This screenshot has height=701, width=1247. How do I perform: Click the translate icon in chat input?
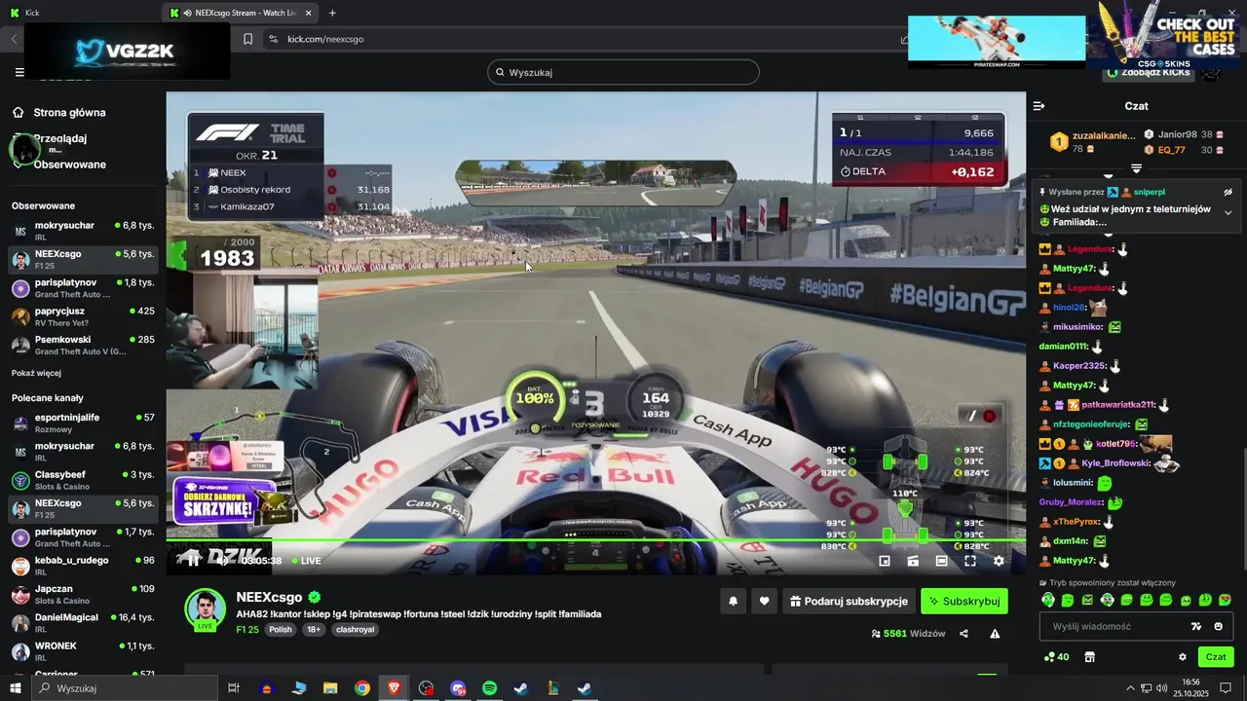(1197, 626)
